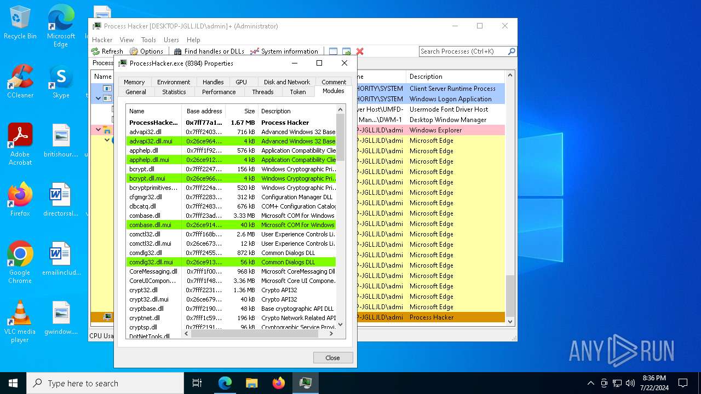Open Microsoft Edge desktop shortcut
701x394 pixels.
[61, 26]
